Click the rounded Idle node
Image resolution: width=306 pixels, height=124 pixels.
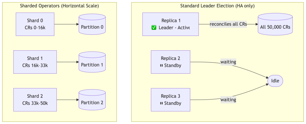pos(275,81)
